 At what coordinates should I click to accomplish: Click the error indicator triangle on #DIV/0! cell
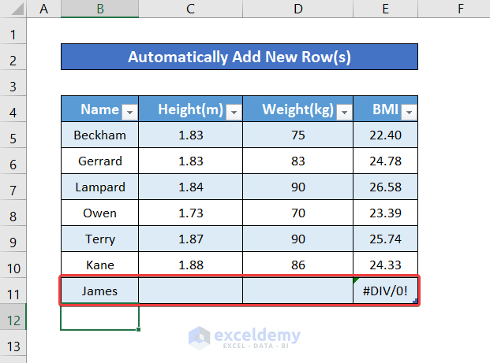(x=356, y=280)
